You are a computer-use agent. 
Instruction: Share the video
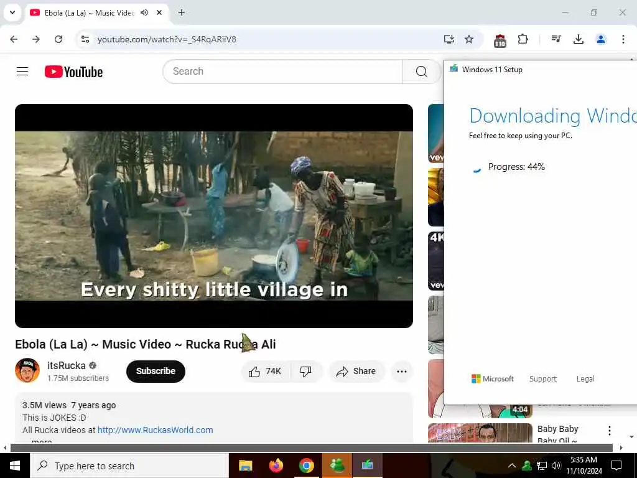356,371
